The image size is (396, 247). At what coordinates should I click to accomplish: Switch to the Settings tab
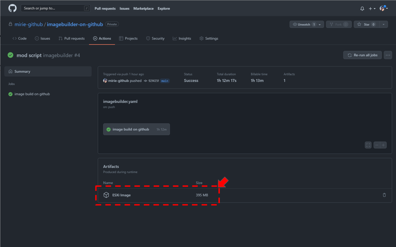pyautogui.click(x=209, y=38)
